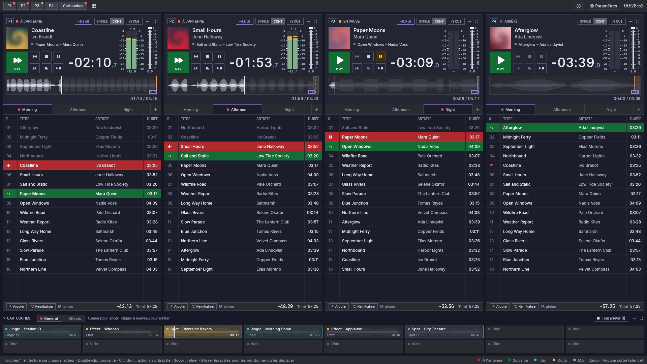
Task: Resume P3 with the highlighted pause button
Action: pyautogui.click(x=380, y=57)
